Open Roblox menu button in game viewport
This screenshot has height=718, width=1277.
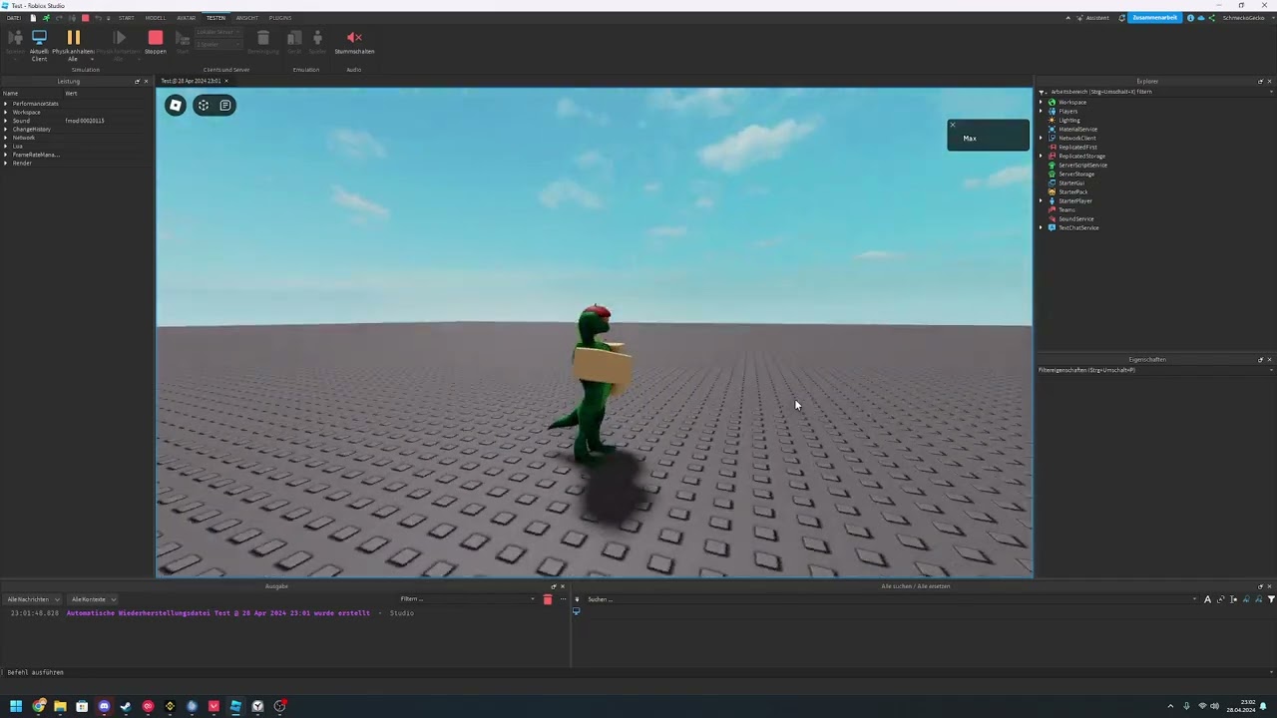176,105
